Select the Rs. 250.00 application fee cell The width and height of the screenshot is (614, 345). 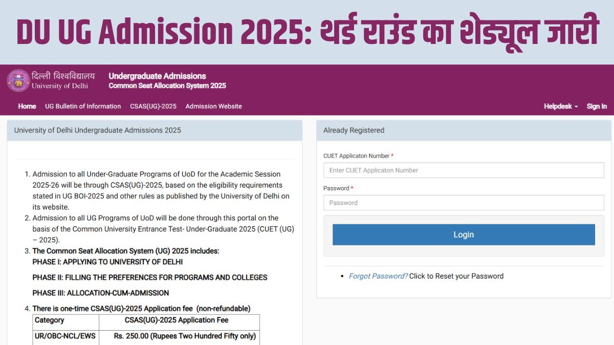(x=179, y=336)
